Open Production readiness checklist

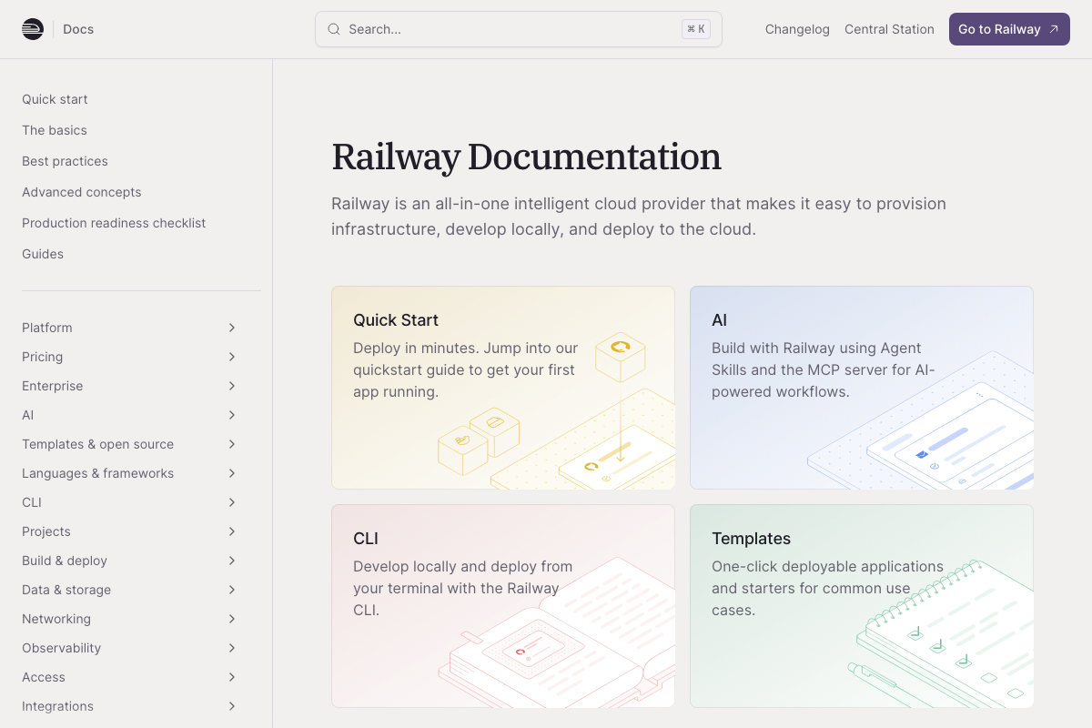[x=114, y=223]
